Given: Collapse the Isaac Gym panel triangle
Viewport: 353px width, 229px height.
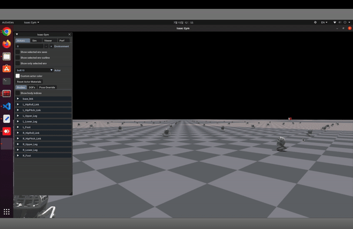Looking at the screenshot, I should tap(17, 35).
